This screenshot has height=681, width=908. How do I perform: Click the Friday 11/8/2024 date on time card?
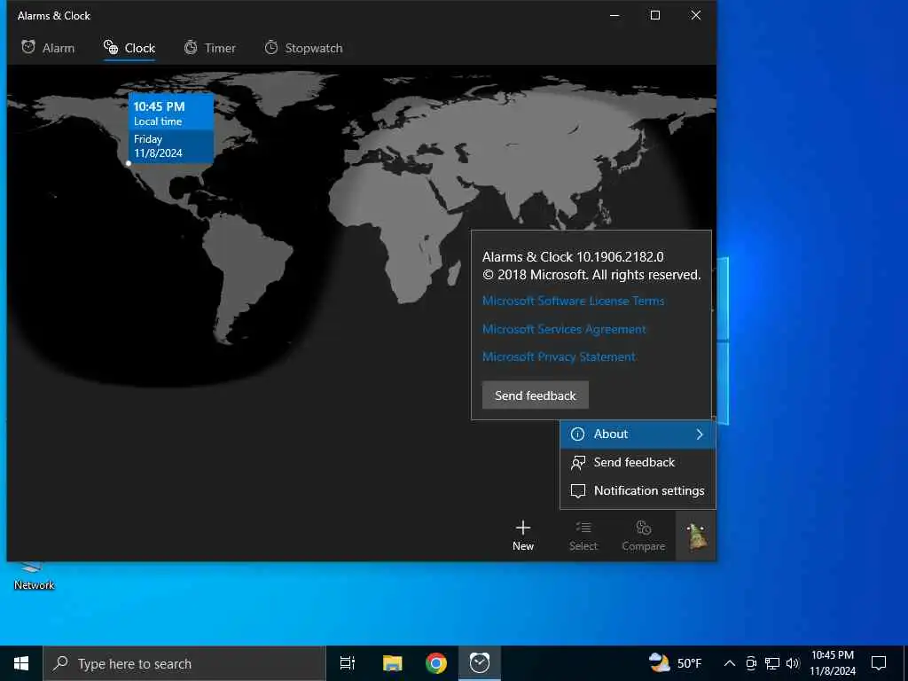click(158, 146)
